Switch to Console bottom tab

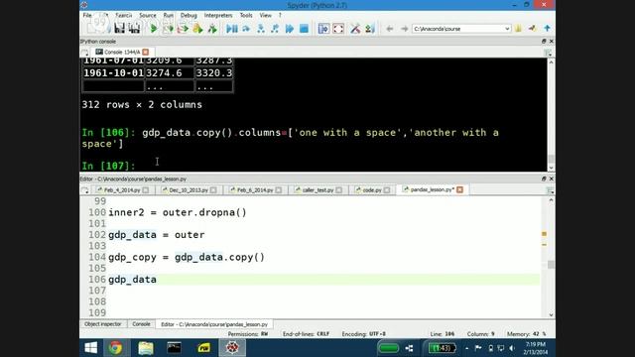coord(141,324)
